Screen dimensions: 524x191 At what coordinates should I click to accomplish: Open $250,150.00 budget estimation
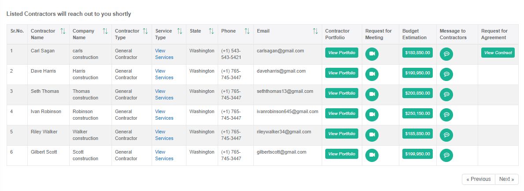[417, 113]
